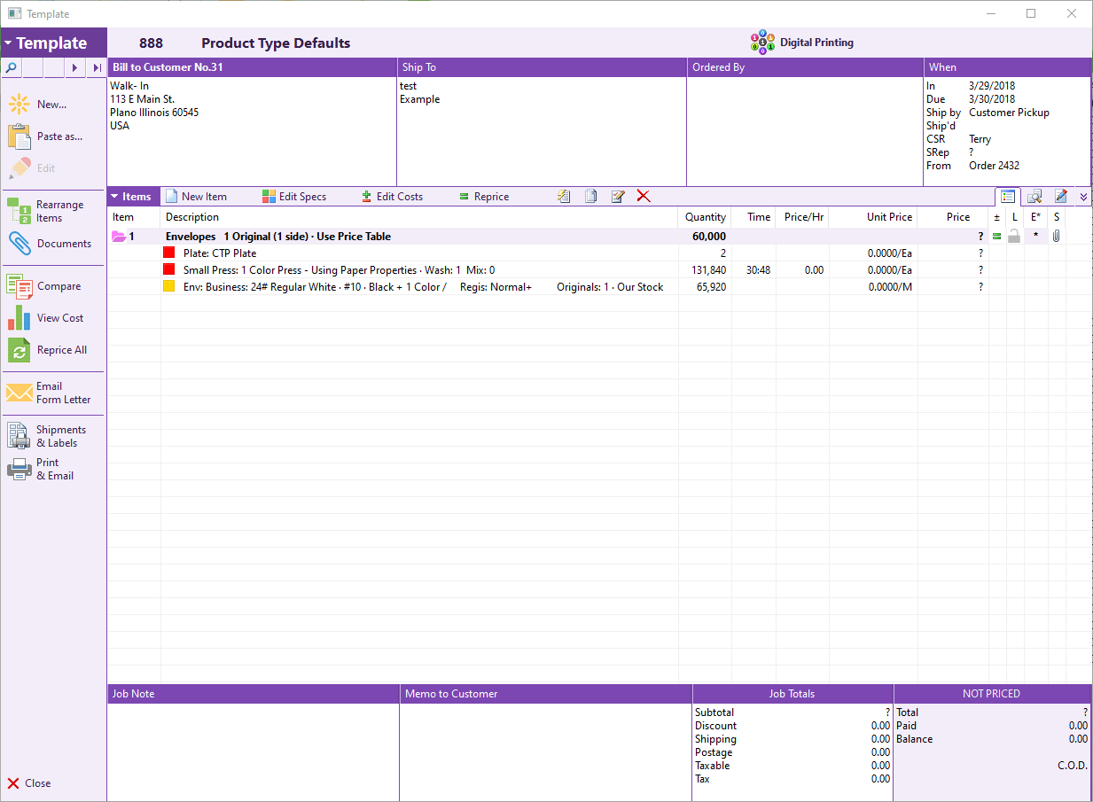Click the Print & Email icon
The width and height of the screenshot is (1093, 802).
point(19,469)
